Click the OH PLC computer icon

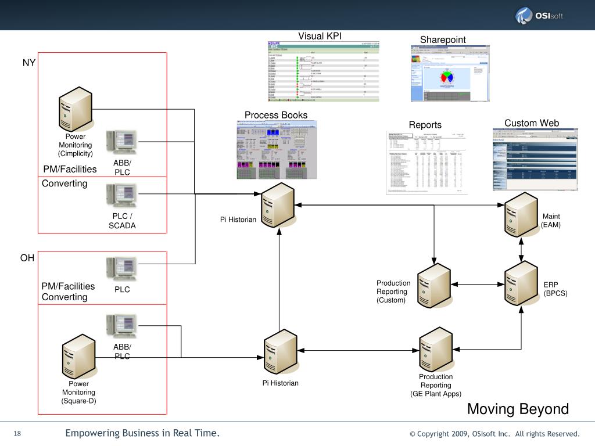(122, 269)
